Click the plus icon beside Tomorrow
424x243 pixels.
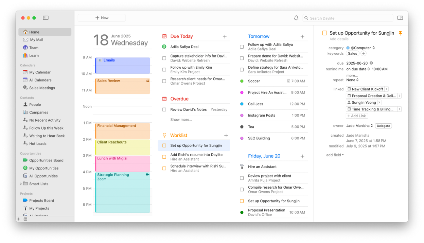pyautogui.click(x=302, y=36)
